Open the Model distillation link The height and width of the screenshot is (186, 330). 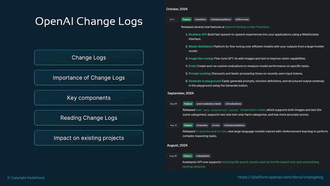pyautogui.click(x=200, y=47)
